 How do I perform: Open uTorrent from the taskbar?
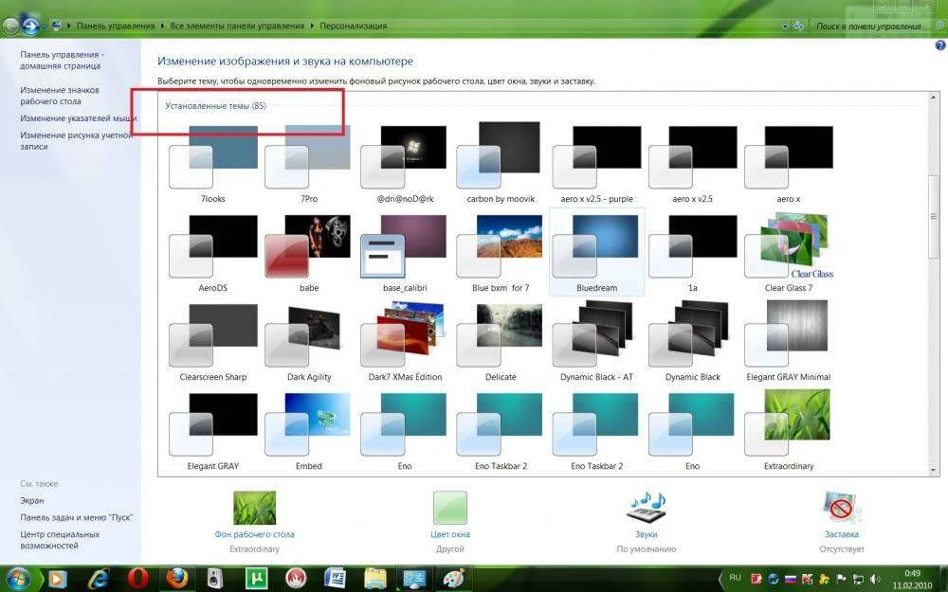(255, 577)
